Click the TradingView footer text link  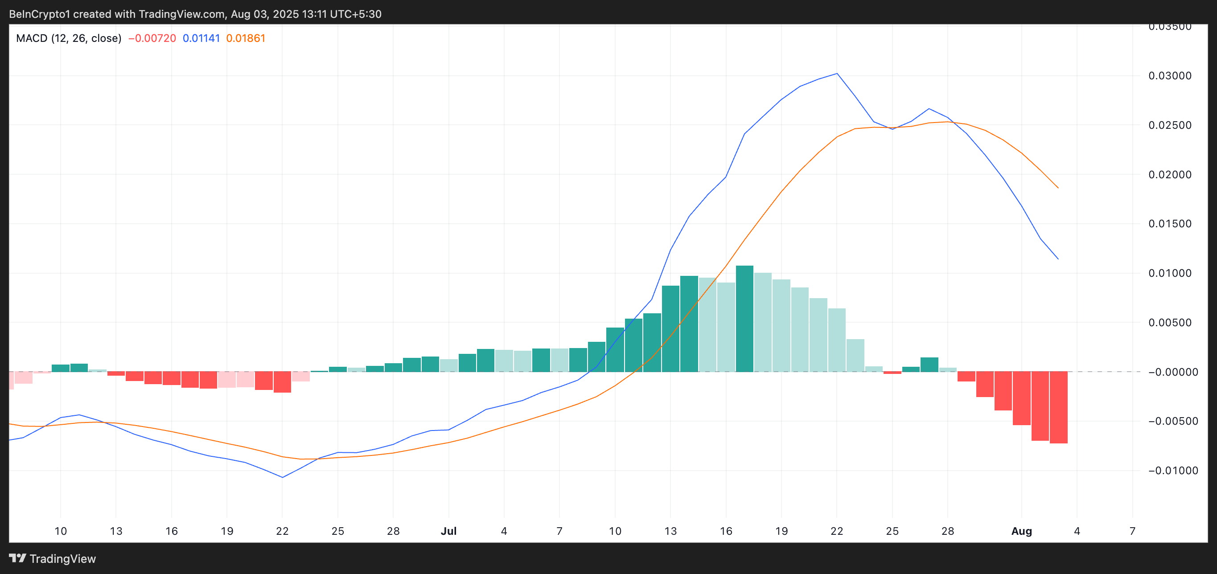(x=62, y=559)
